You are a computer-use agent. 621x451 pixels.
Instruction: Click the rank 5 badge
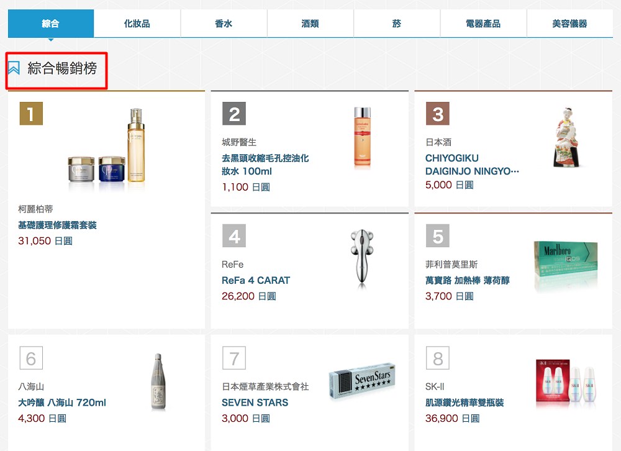click(x=438, y=236)
